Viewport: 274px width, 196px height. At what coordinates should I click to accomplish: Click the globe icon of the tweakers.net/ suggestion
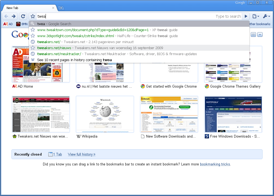click(x=33, y=42)
